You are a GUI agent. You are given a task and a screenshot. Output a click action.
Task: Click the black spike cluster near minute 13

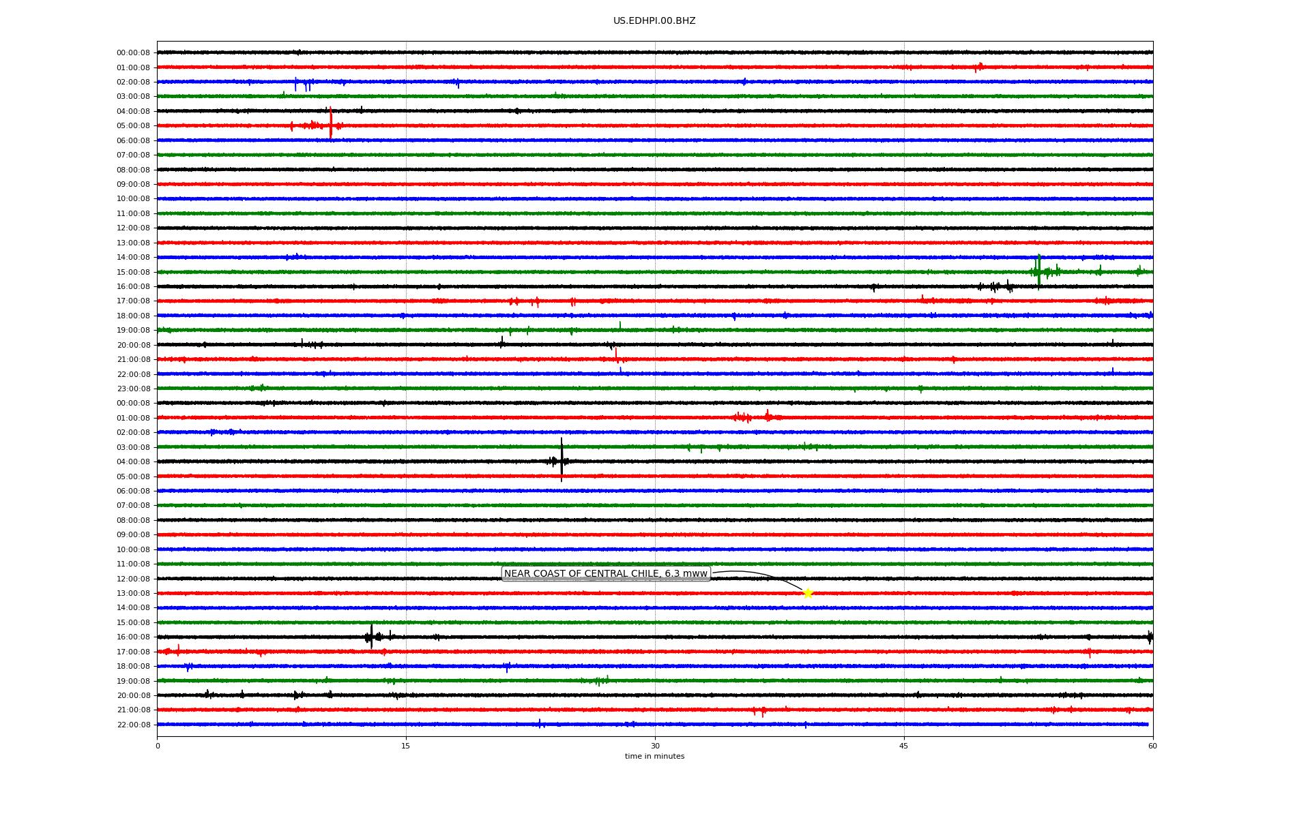371,637
